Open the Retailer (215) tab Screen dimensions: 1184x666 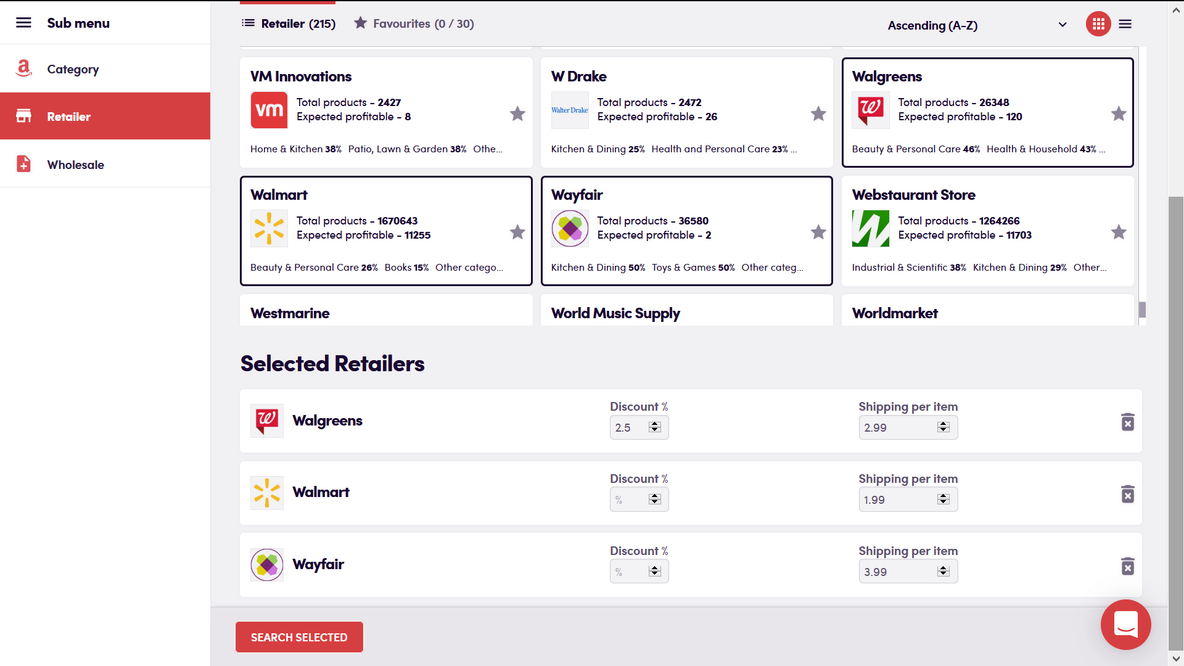click(289, 23)
